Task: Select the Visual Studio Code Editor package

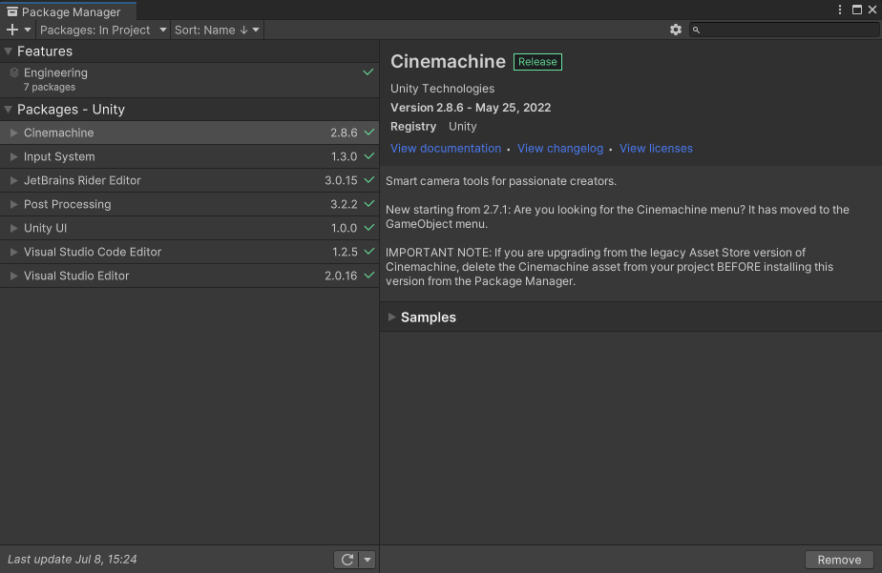Action: click(190, 253)
